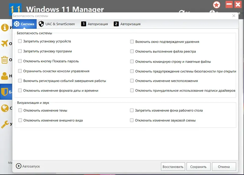The height and width of the screenshot is (175, 244).
Task: Open the System tab with gear icon
Action: coord(24,24)
